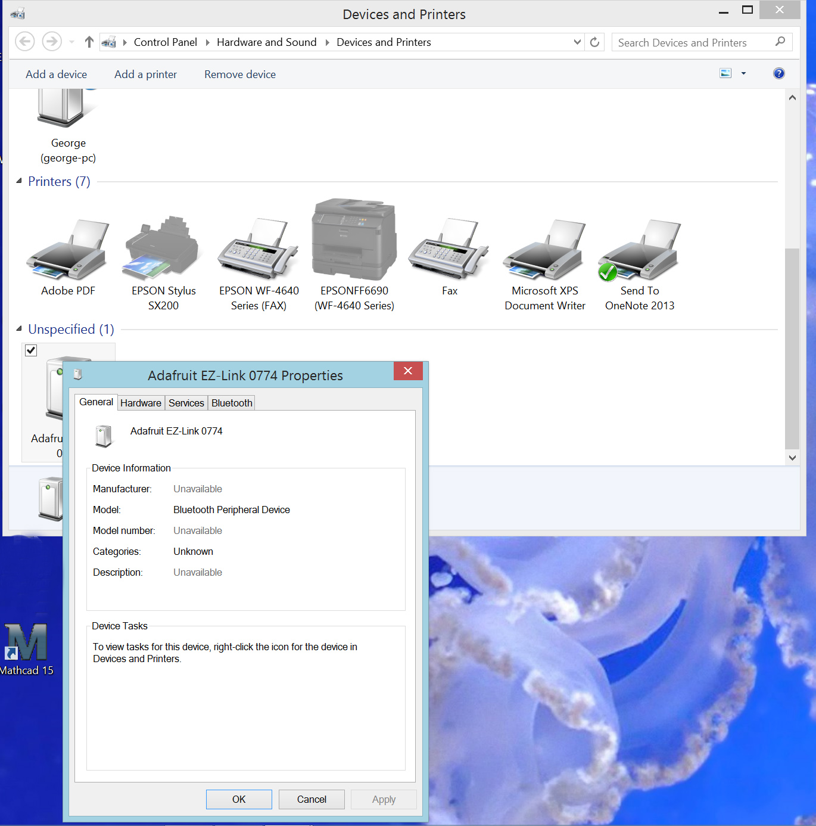Collapse the Unspecified (1) group
816x826 pixels.
click(x=19, y=328)
